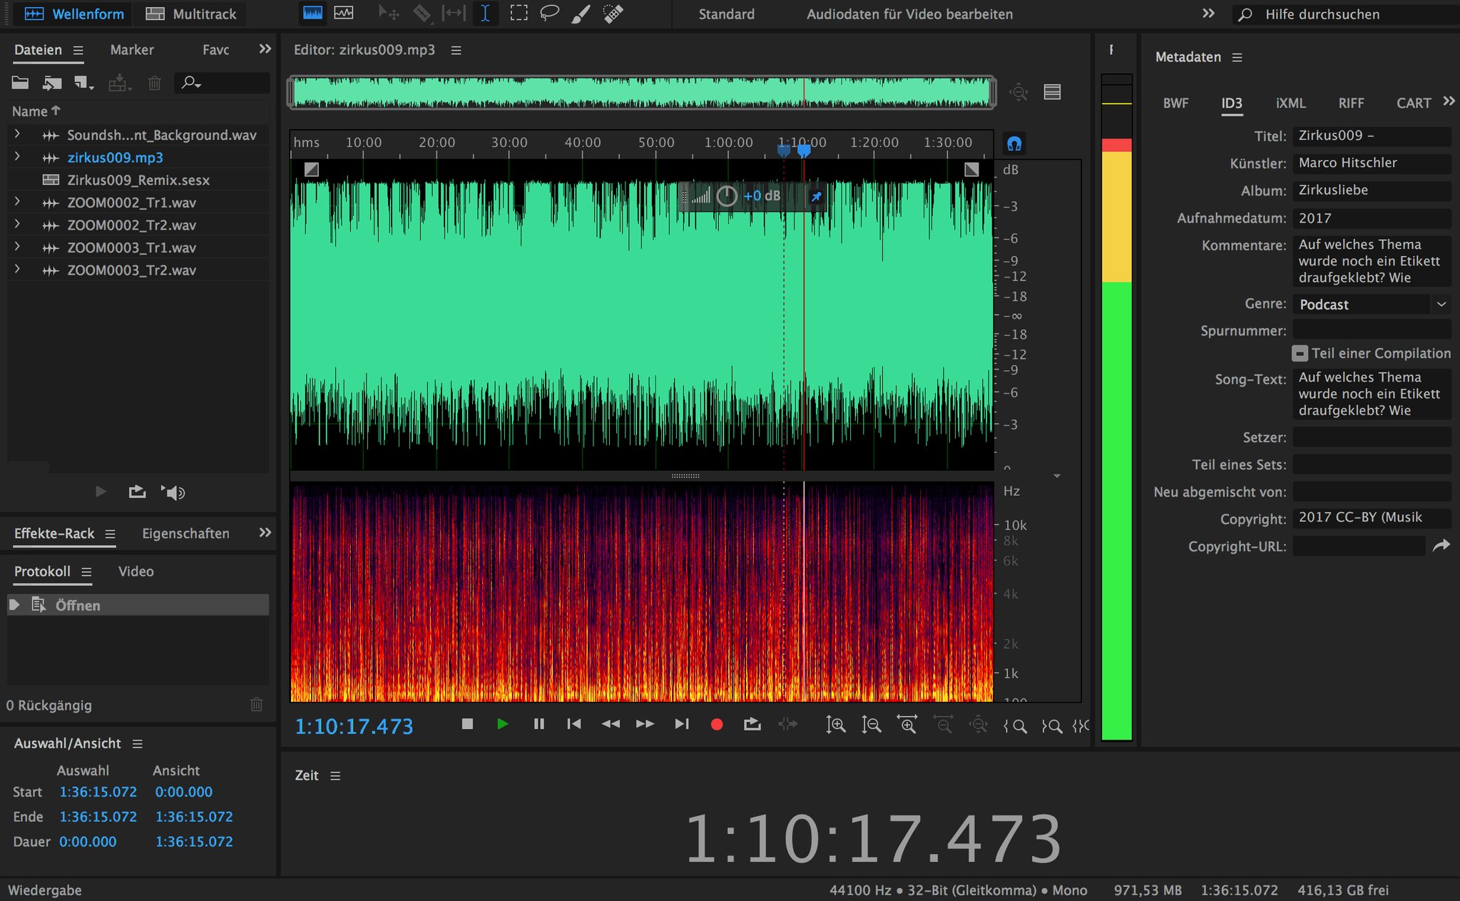Click the Import File icon
This screenshot has width=1460, height=901.
tap(51, 83)
